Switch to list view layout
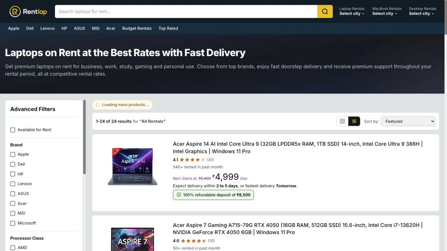The width and height of the screenshot is (447, 251). 354,121
